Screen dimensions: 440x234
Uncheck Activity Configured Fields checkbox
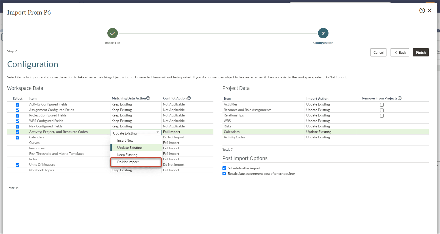(18, 105)
